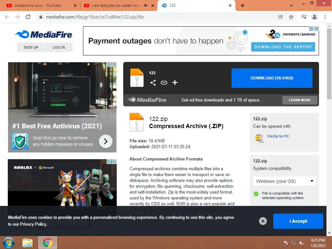Screen dimensions: 332x249
Task: Bookmark this page with the star icon
Action: coord(291,17)
